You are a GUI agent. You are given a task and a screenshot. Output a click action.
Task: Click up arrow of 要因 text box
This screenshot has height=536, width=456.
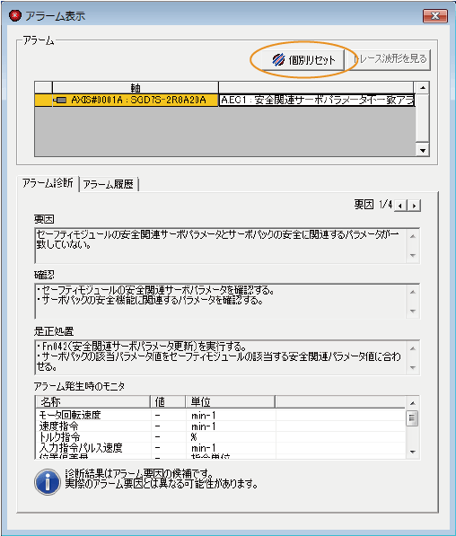(413, 236)
